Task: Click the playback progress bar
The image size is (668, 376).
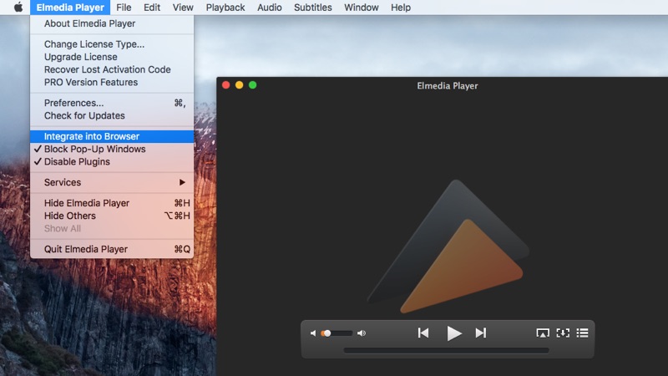Action: click(446, 350)
